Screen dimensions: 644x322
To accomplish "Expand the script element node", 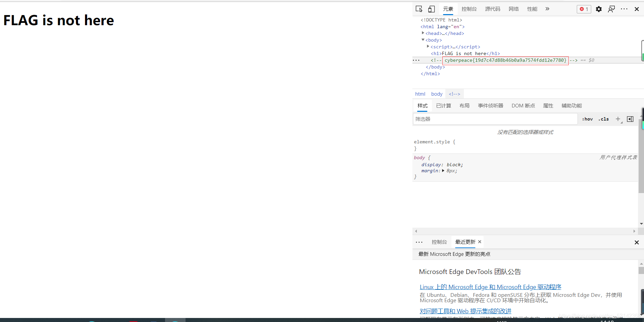I will (428, 46).
